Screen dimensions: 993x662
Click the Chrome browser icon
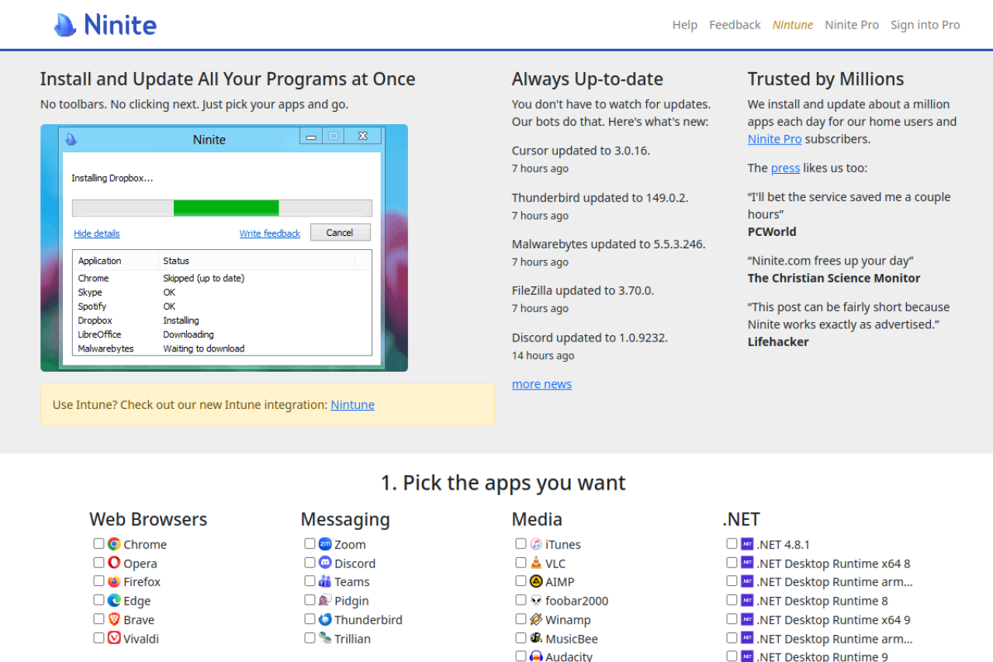tap(114, 544)
